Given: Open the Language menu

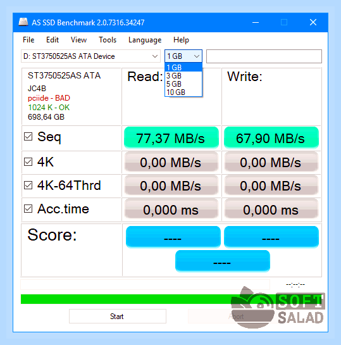Looking at the screenshot, I should pyautogui.click(x=145, y=40).
